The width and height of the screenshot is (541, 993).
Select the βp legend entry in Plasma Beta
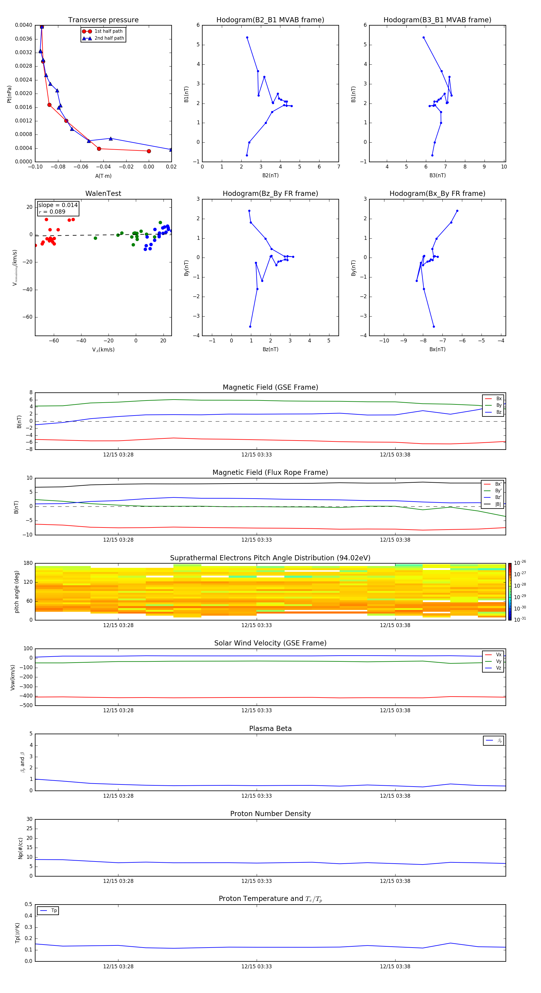[x=494, y=741]
